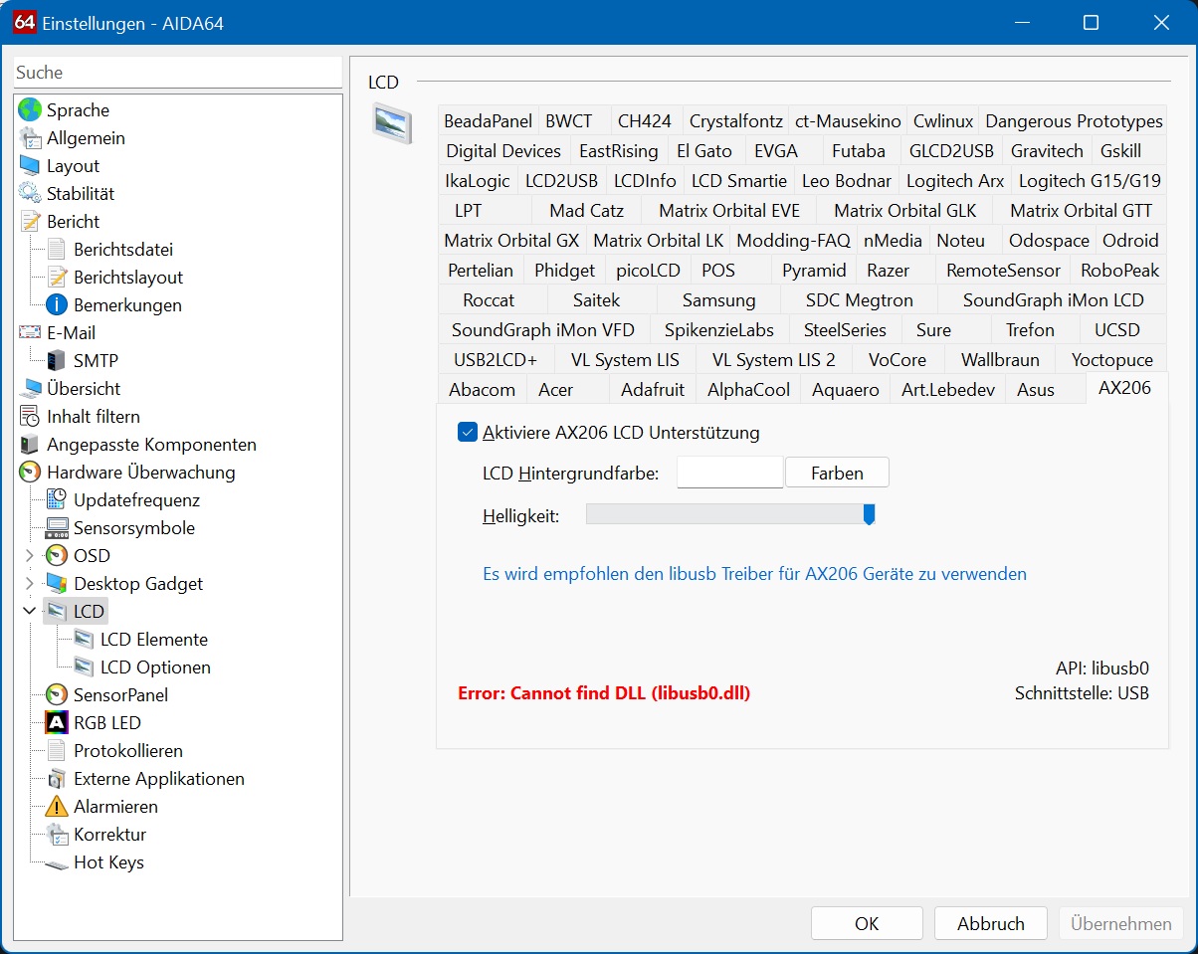1198x954 pixels.
Task: Click the Externe Applikationen icon
Action: [x=58, y=779]
